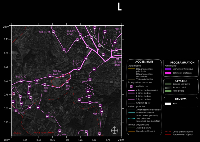
Task: Click the PROGRAMMATION legend heading
Action: pos(182,63)
